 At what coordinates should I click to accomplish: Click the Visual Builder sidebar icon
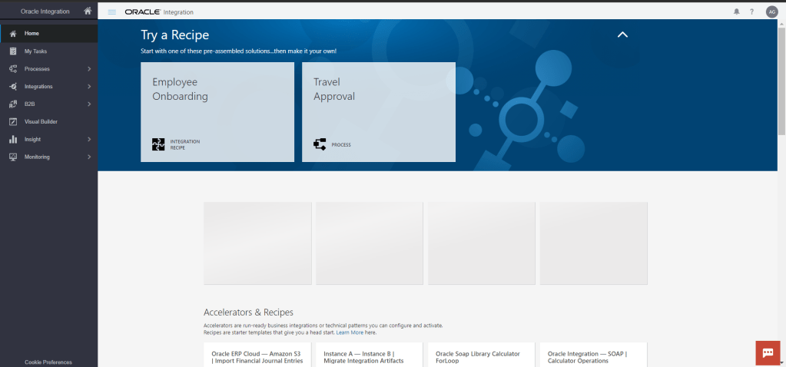tap(13, 121)
